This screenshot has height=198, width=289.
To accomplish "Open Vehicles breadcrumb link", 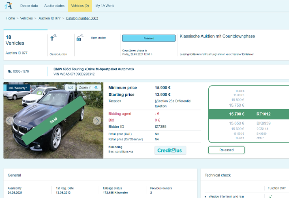I will pos(26,18).
